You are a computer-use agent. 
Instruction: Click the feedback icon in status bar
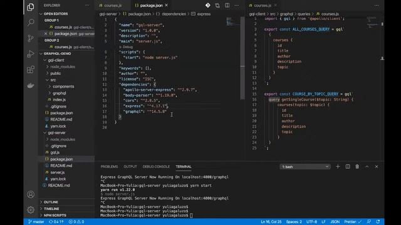(369, 222)
